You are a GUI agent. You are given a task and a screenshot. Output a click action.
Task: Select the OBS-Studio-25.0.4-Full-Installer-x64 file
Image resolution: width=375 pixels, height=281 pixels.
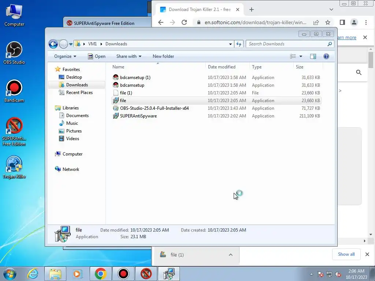point(216,108)
